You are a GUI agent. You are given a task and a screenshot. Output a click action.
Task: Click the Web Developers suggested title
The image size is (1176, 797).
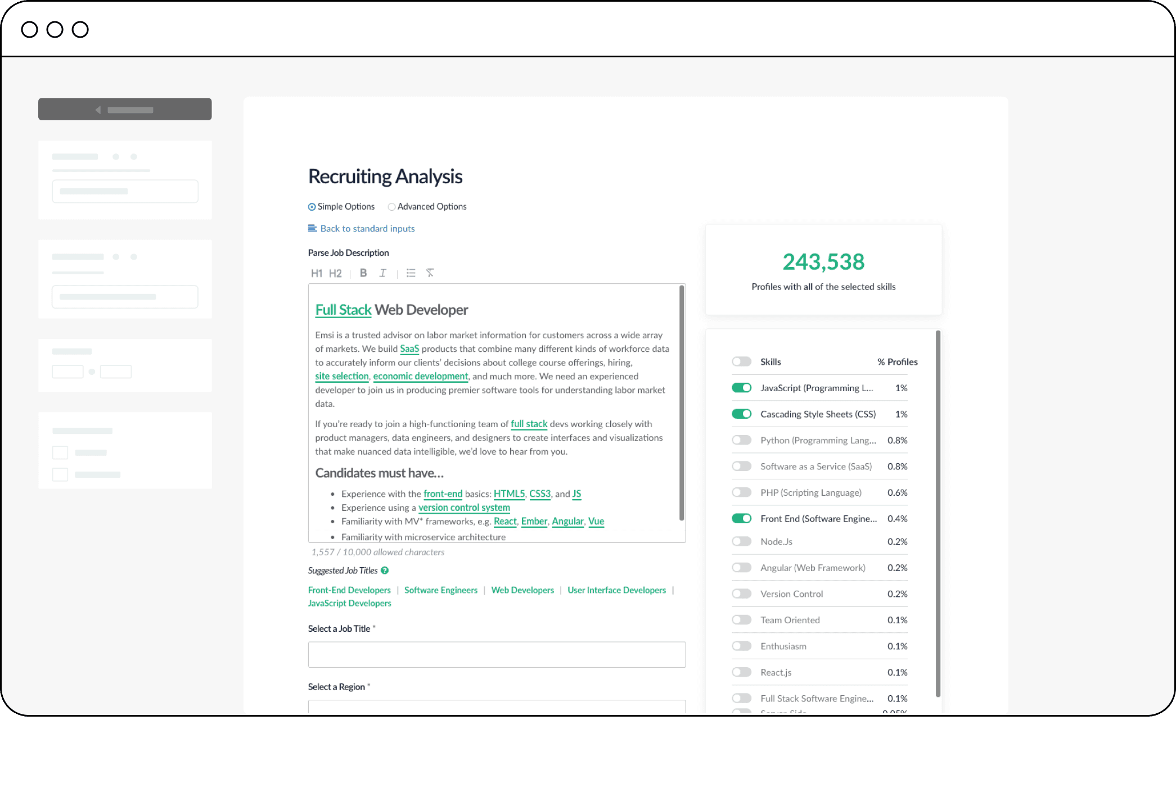[x=522, y=590]
